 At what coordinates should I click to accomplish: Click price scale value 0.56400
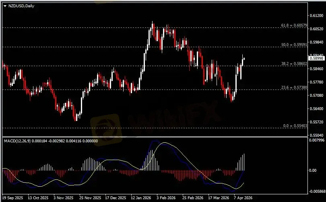pos(316,109)
